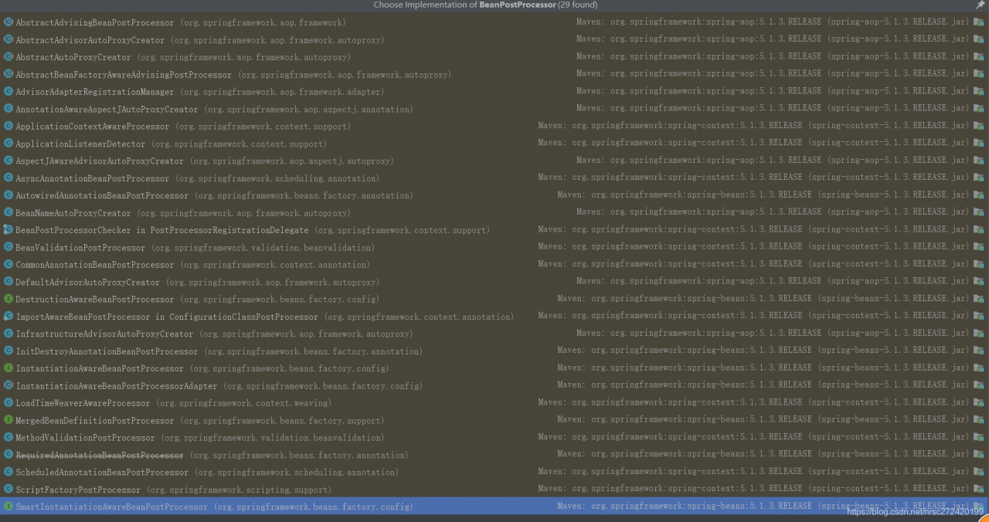Select CommonAnnotationBeanPostProcessor implementation
Viewport: 989px width, 522px height.
[494, 264]
